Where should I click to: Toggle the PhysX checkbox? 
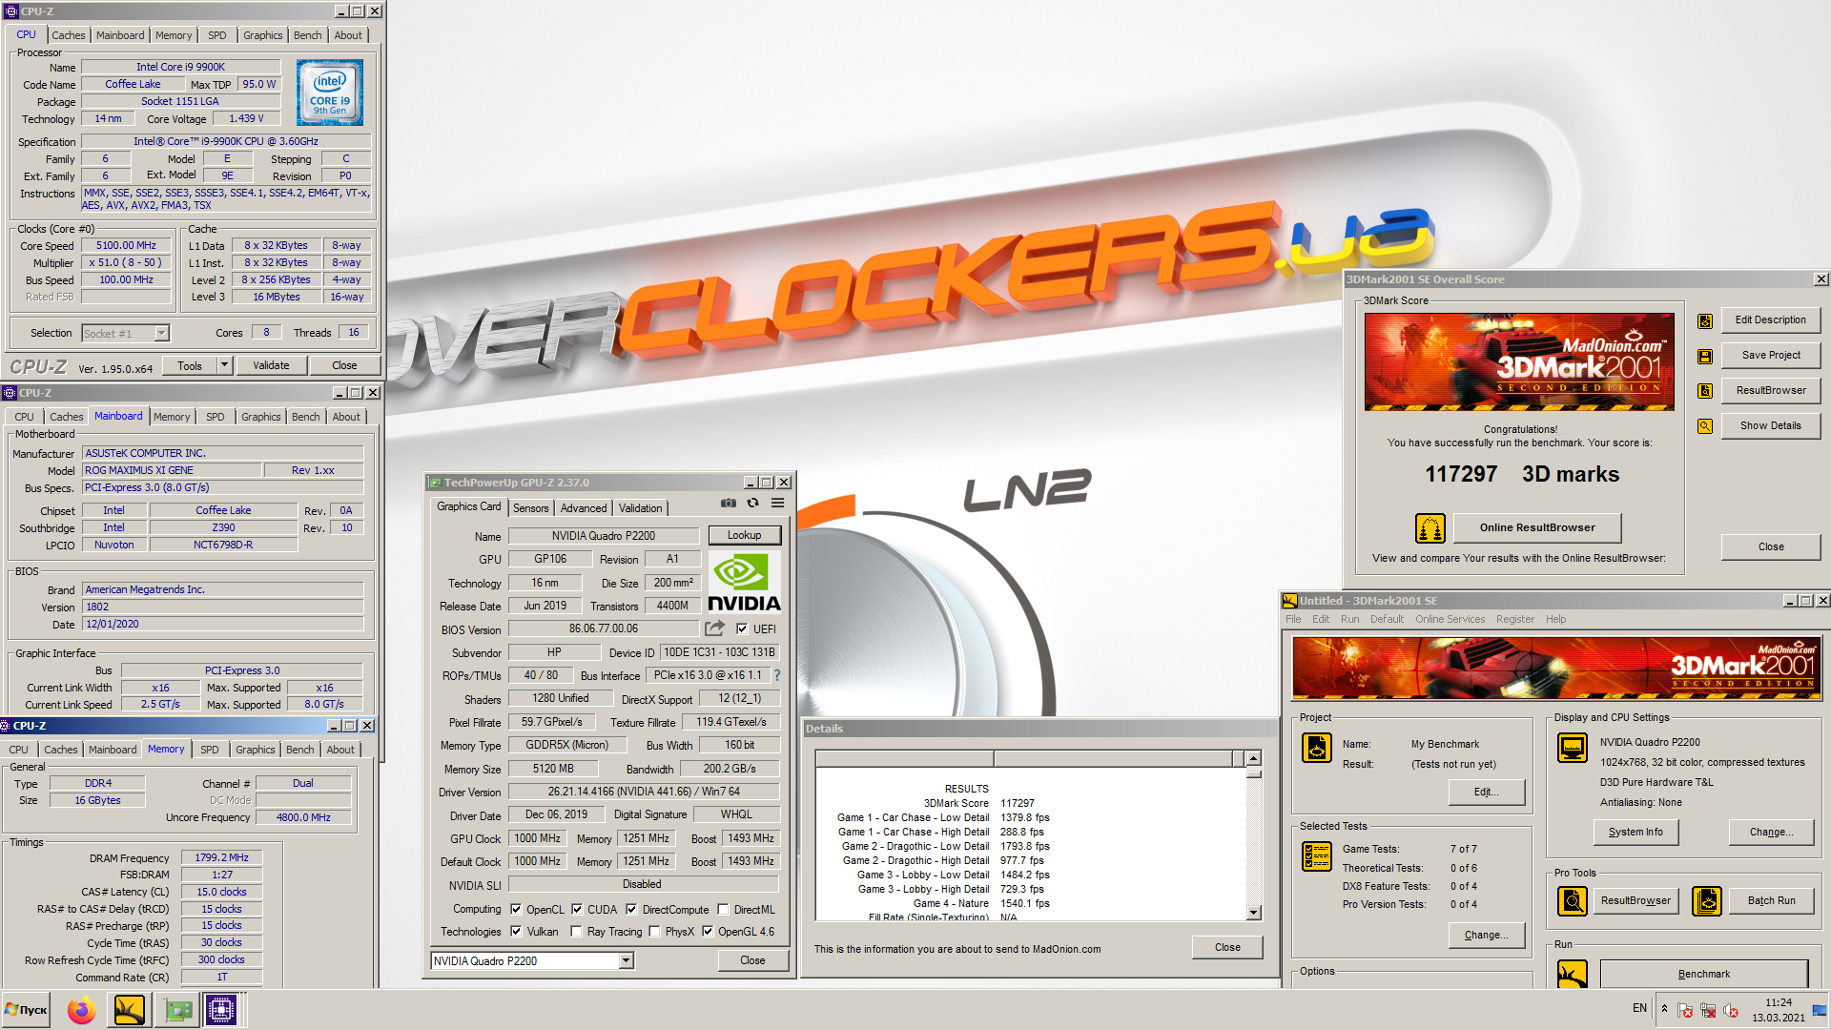(654, 931)
